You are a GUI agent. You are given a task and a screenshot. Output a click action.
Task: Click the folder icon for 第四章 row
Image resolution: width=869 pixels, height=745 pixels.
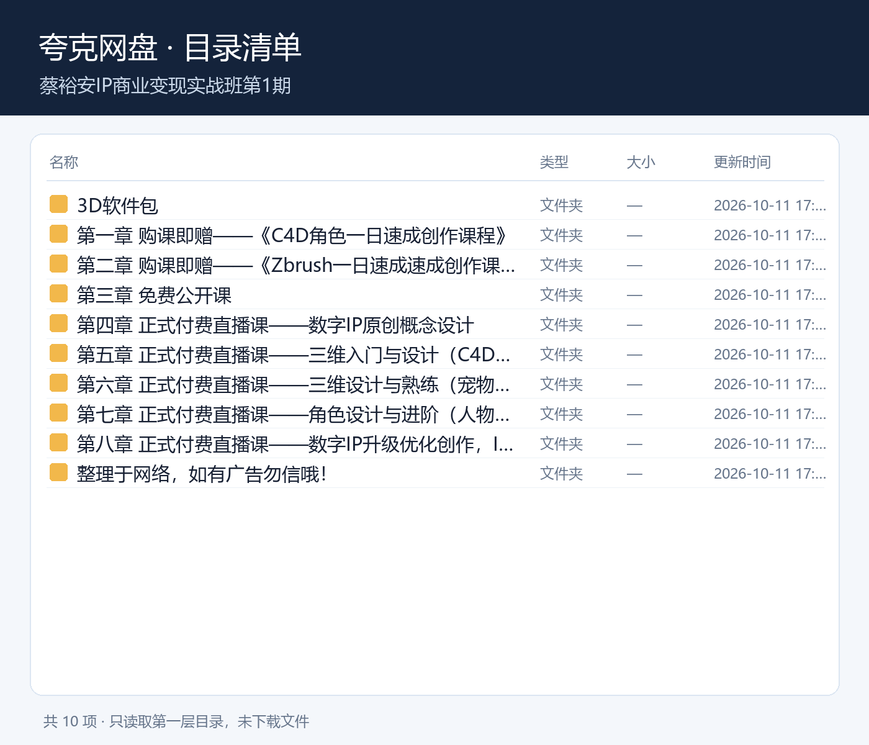[58, 323]
